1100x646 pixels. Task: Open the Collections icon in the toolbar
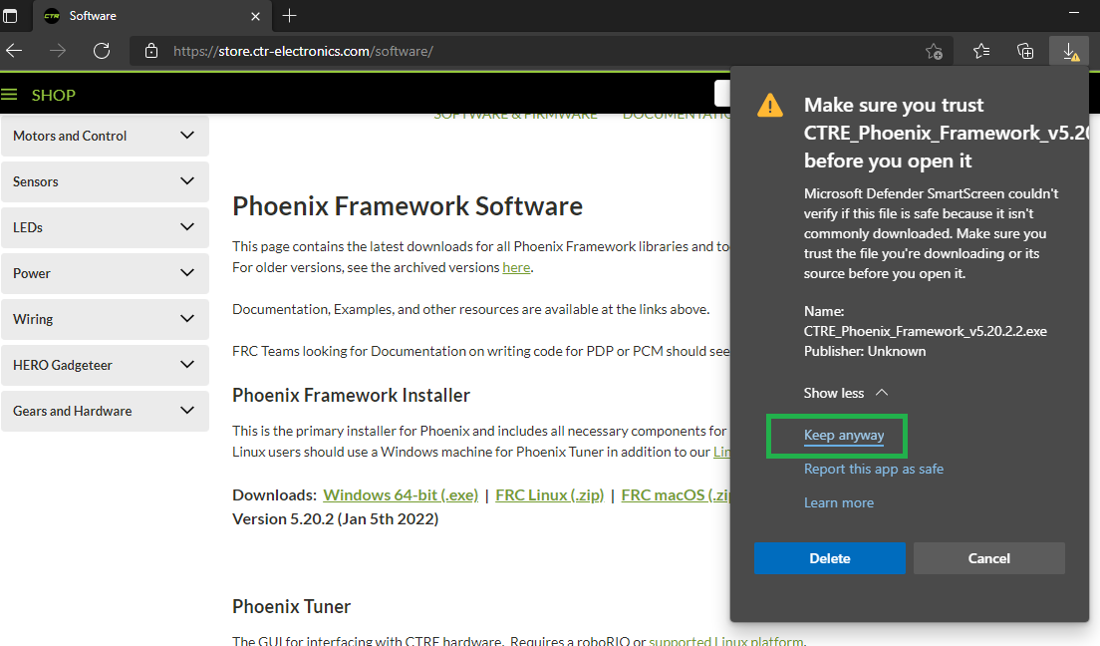tap(1025, 51)
